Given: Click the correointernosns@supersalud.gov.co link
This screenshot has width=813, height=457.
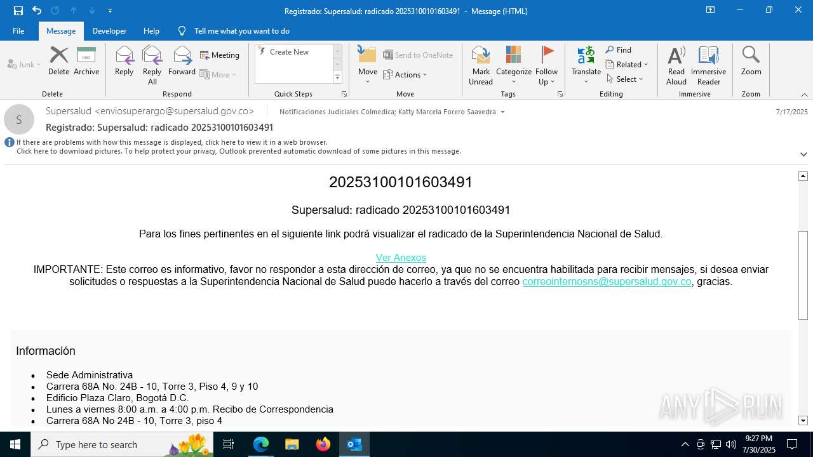Looking at the screenshot, I should [x=607, y=282].
